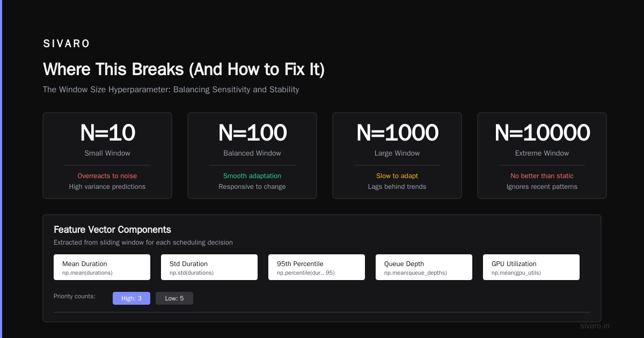Select the N=10000 Extreme Window card
Screen dimensions: 644x338
pos(542,156)
